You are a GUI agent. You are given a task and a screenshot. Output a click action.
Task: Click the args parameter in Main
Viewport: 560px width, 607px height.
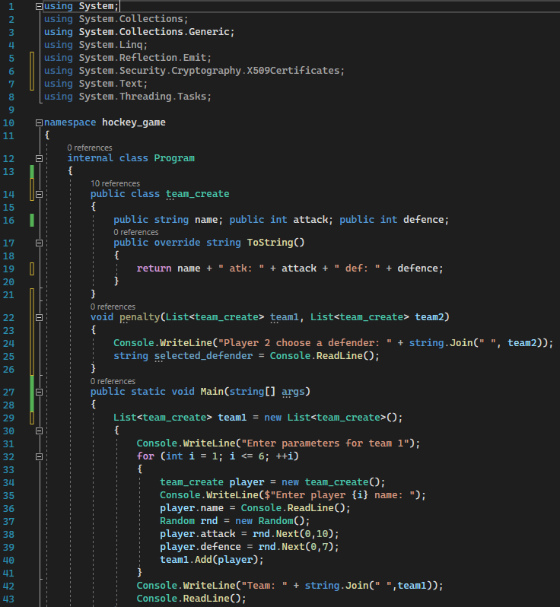point(293,392)
